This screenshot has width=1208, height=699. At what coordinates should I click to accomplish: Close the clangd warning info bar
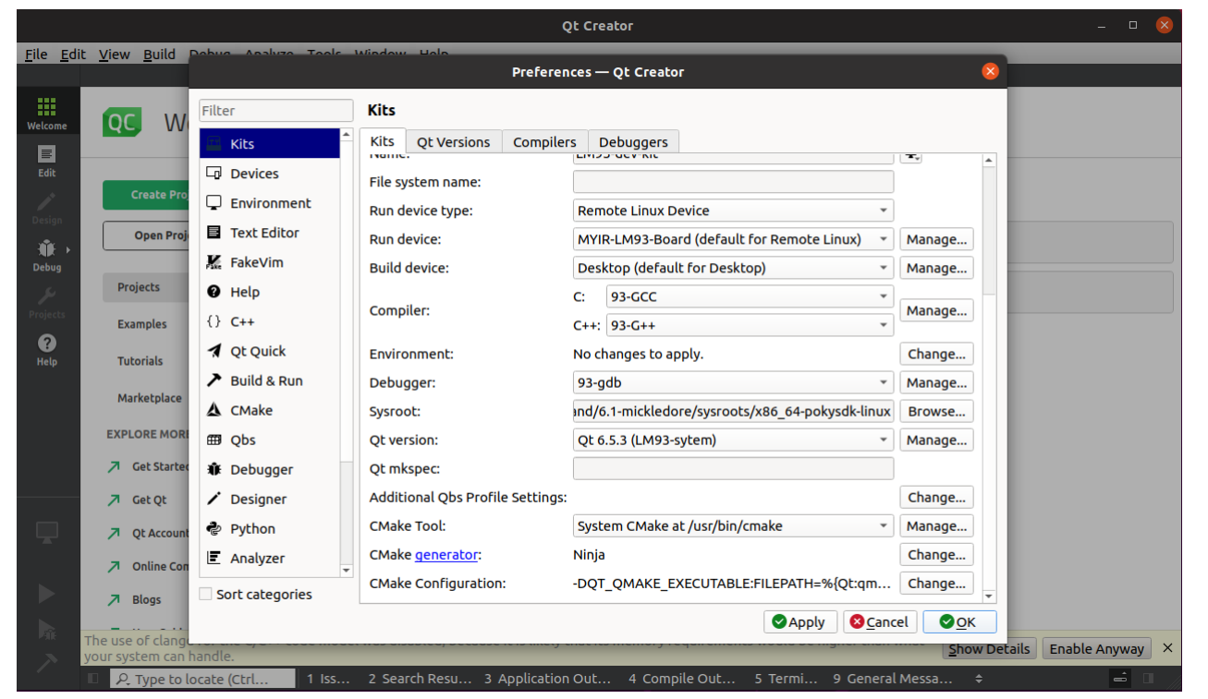coord(1167,648)
